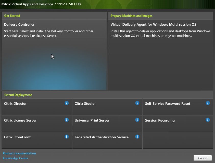215x163 pixels.
Task: Choose Self-Service Password Reset tile
Action: [x=178, y=107]
